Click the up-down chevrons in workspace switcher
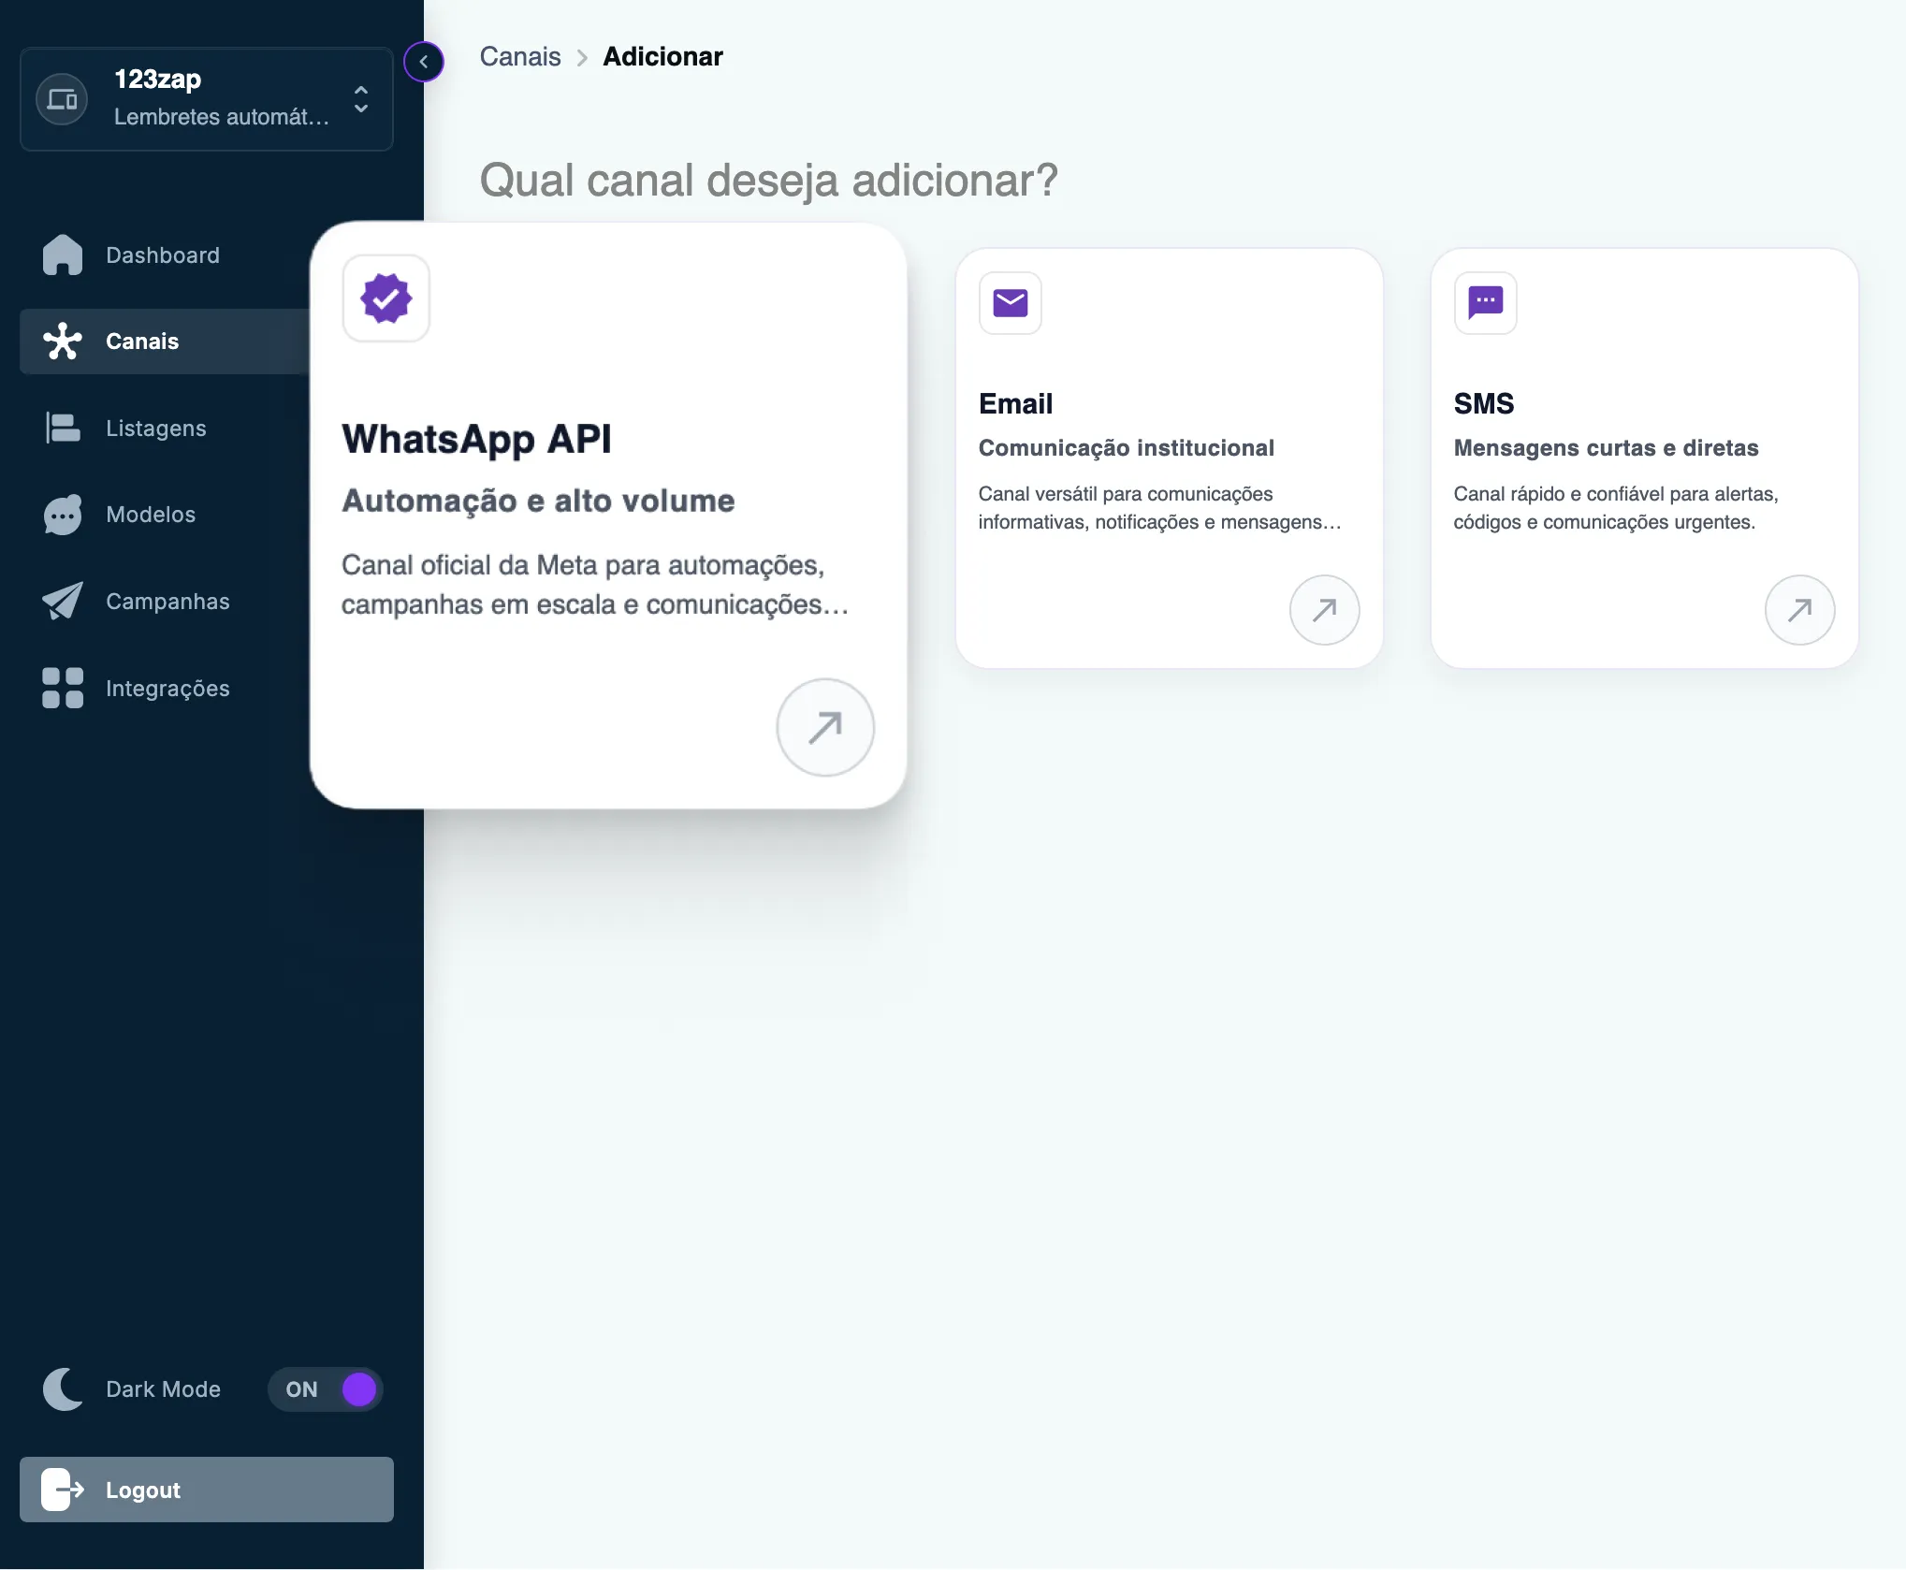The height and width of the screenshot is (1570, 1906). pyautogui.click(x=361, y=98)
